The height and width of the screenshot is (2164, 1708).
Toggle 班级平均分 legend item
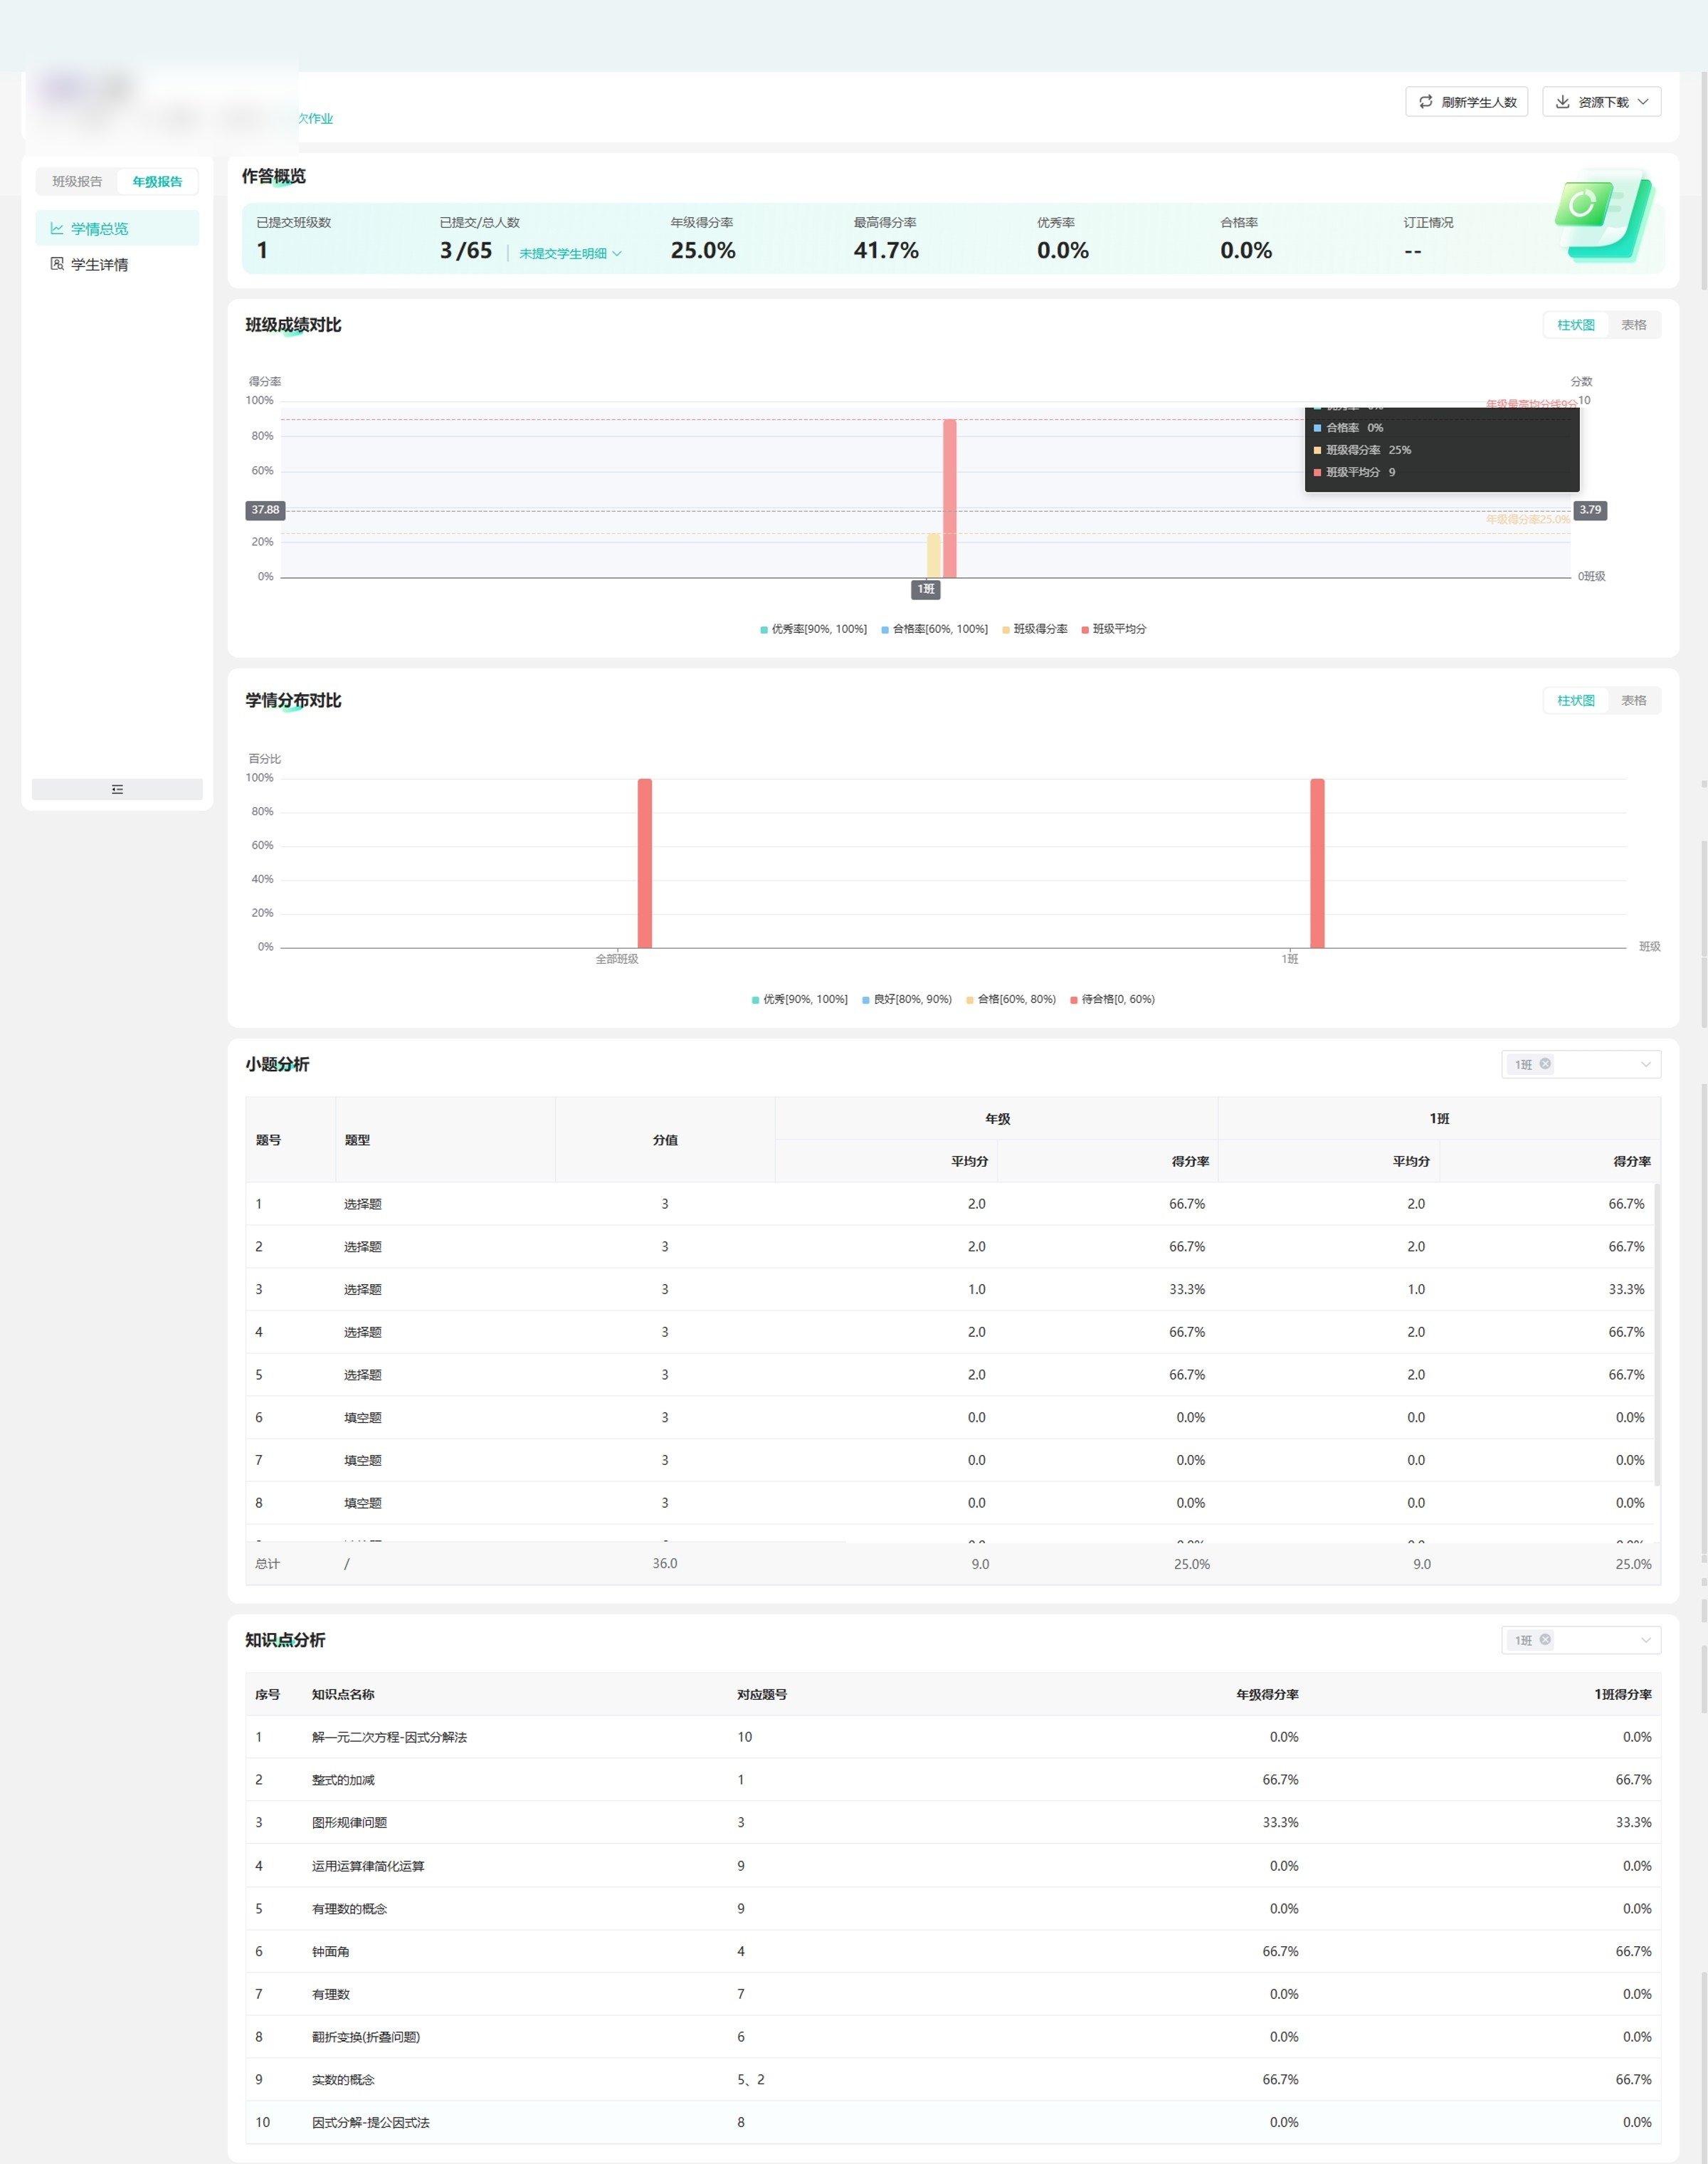coord(1113,629)
